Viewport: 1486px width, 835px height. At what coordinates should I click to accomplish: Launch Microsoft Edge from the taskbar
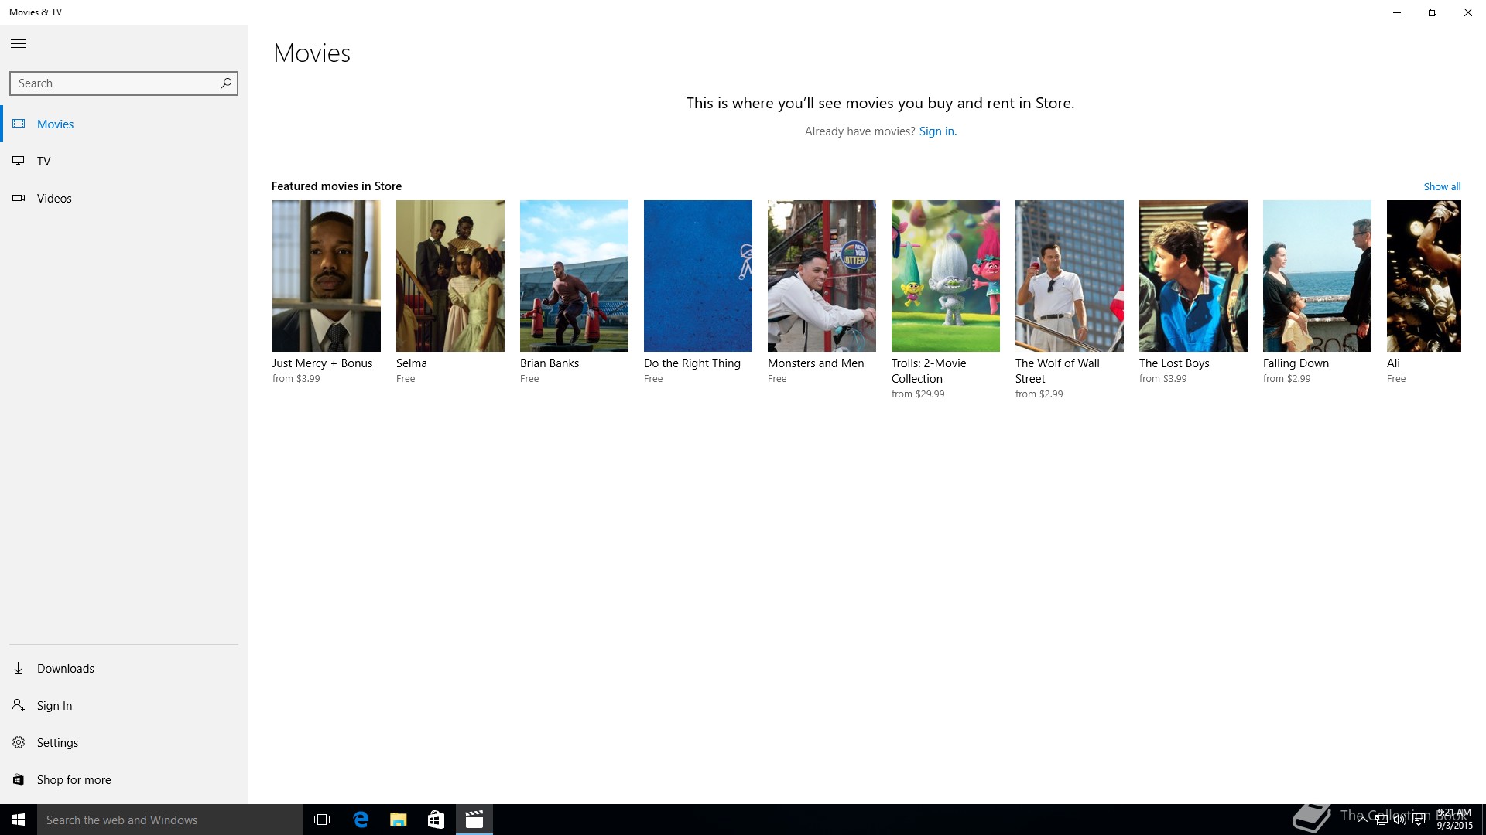[x=361, y=820]
